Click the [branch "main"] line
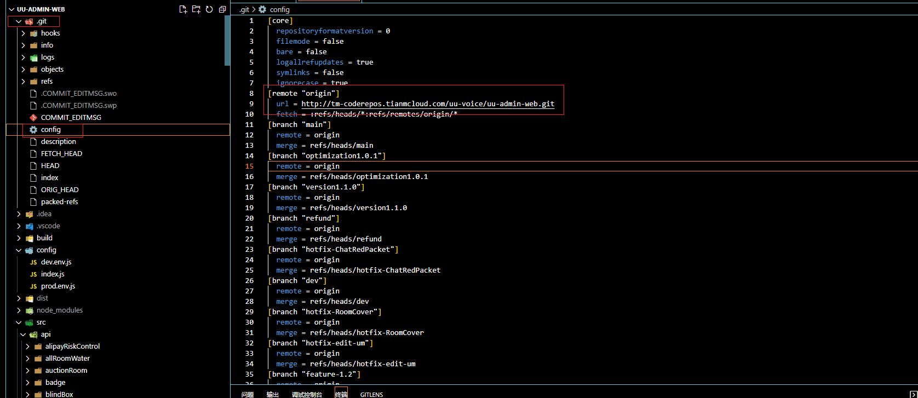This screenshot has width=918, height=398. pyautogui.click(x=300, y=125)
